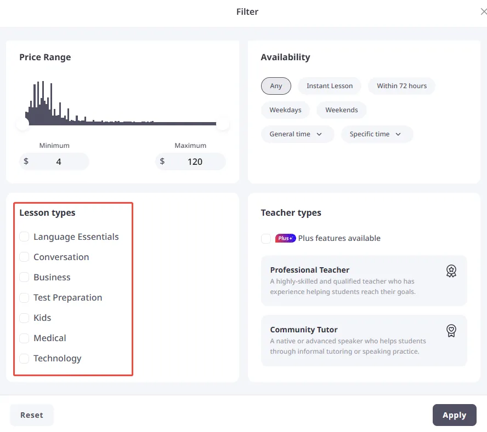Check the Language Essentials checkbox

pyautogui.click(x=24, y=237)
